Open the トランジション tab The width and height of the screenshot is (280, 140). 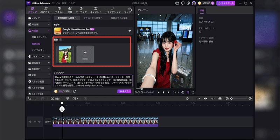[113, 10]
